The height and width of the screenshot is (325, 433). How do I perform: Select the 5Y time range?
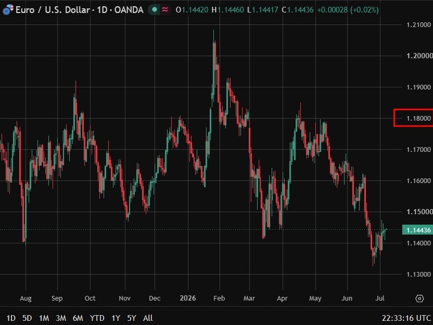point(132,318)
